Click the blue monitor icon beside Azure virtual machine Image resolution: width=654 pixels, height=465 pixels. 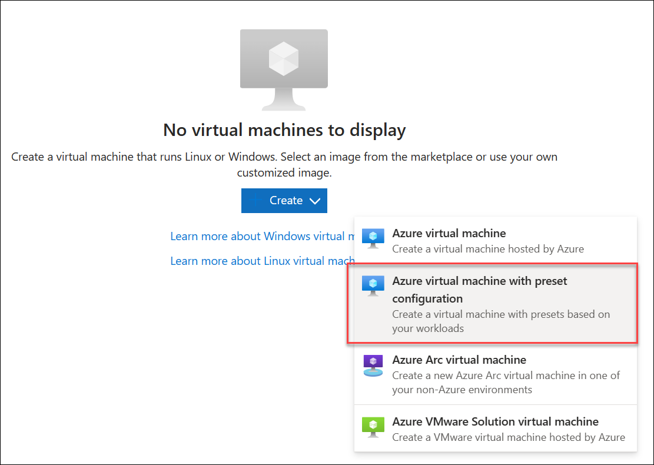(x=373, y=238)
